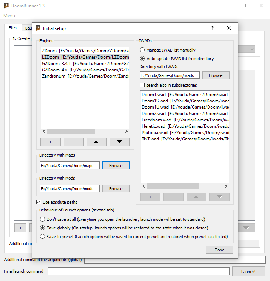Select ZDoom engine in list
The image size is (270, 281).
[85, 51]
